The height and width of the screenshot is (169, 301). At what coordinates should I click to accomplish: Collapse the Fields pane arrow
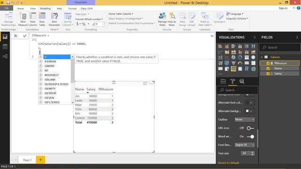click(297, 38)
